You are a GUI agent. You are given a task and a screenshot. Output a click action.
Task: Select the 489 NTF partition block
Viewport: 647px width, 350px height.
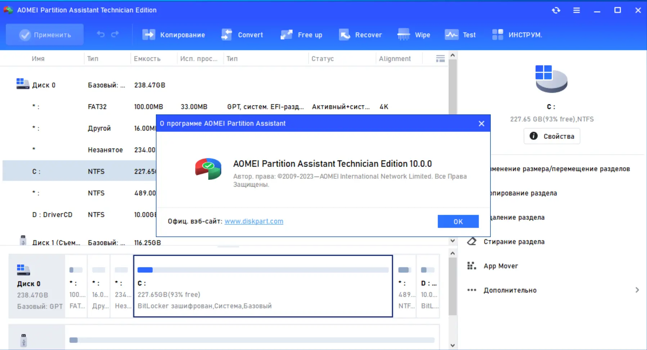tap(405, 286)
